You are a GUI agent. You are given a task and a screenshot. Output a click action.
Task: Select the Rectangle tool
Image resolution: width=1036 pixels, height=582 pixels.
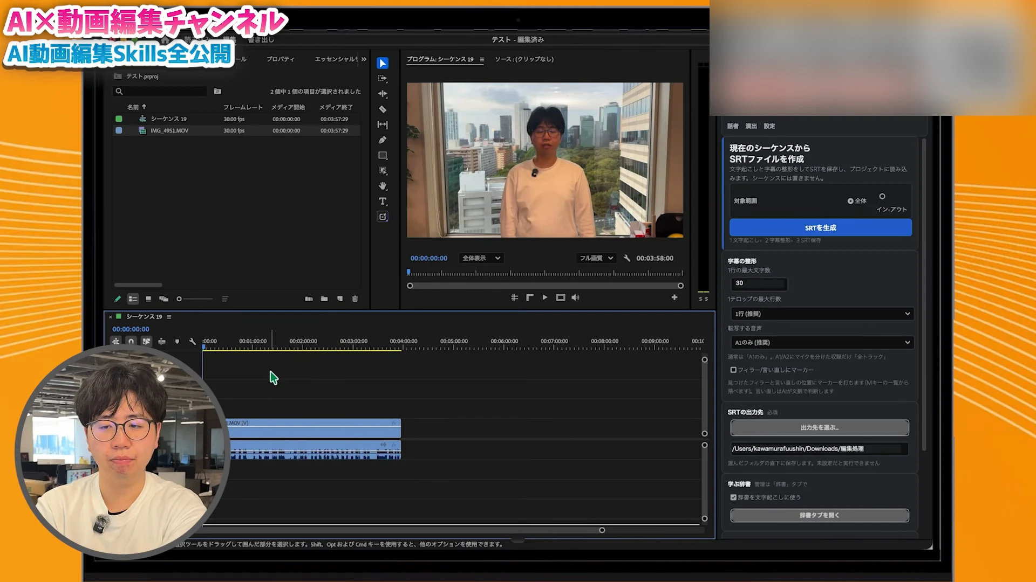coord(383,156)
